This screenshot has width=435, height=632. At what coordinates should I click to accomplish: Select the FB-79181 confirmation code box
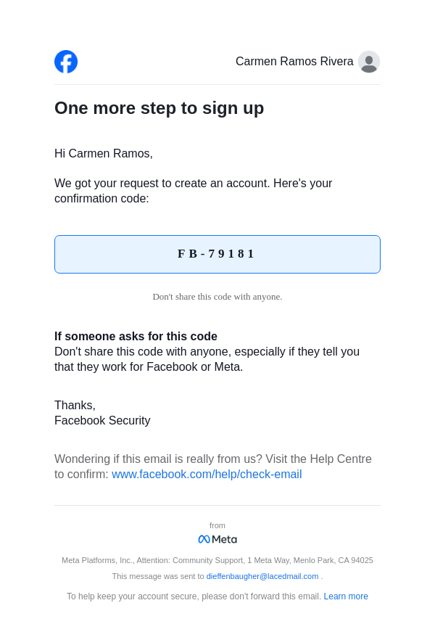(217, 254)
